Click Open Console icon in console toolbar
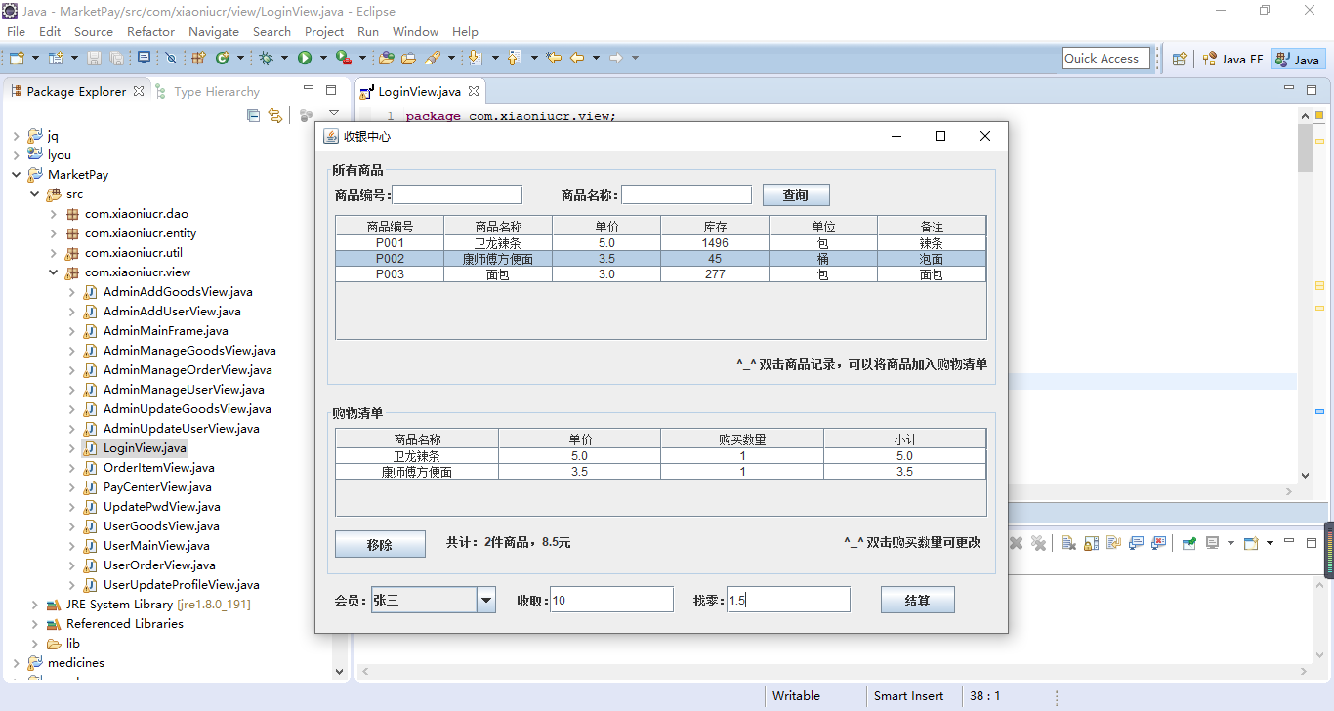1334x711 pixels. [x=1250, y=543]
